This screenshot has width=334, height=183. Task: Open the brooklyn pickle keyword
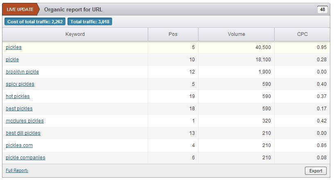coord(23,72)
